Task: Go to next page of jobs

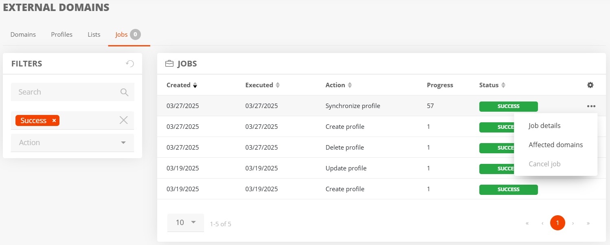Action: click(573, 223)
